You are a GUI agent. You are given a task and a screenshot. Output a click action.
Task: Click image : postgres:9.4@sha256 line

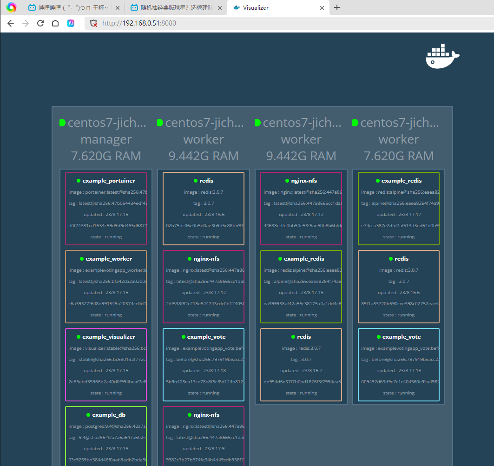[107, 427]
